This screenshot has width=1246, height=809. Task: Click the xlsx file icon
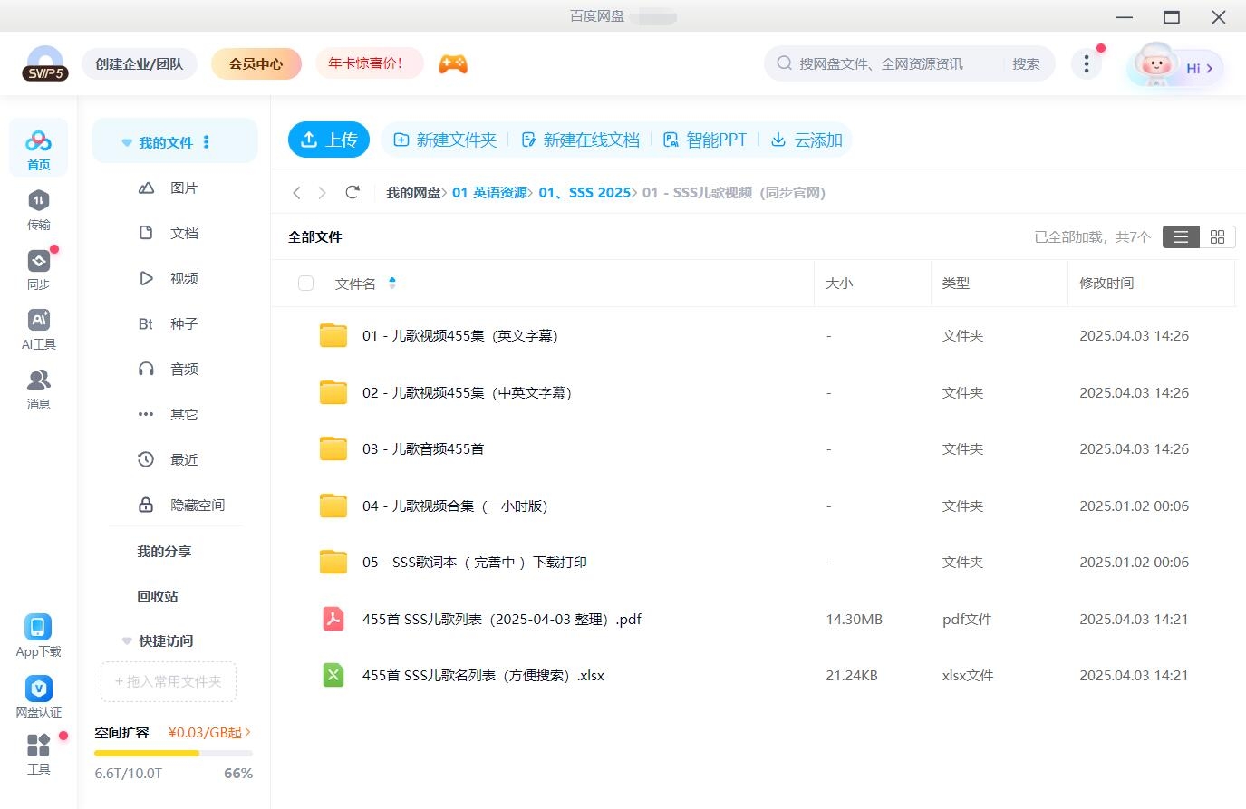[333, 675]
